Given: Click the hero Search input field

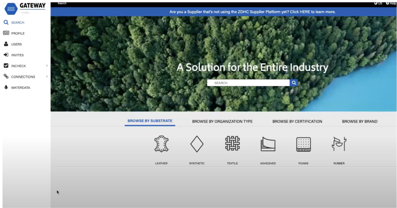Looking at the screenshot, I should pos(248,83).
